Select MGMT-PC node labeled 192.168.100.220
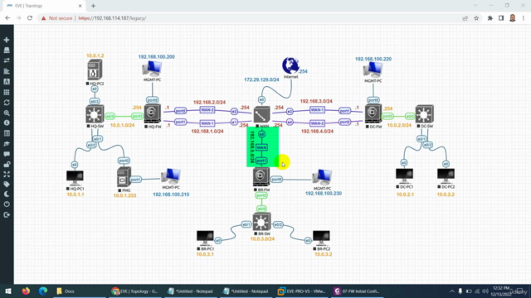The height and width of the screenshot is (298, 531). pos(373,70)
